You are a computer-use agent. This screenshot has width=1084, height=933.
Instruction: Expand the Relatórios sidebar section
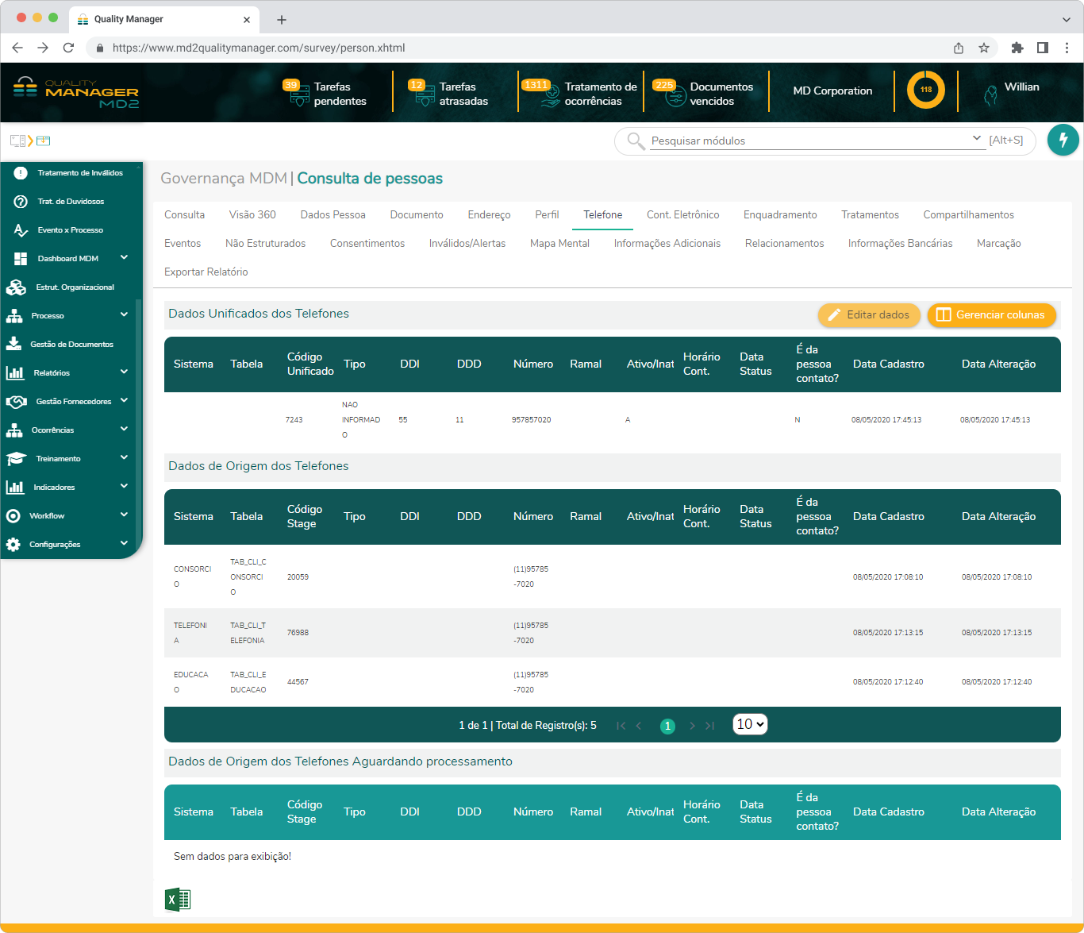tap(124, 372)
